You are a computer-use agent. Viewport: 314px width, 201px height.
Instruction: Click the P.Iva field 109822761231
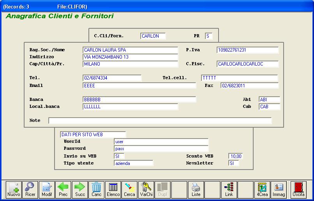tap(247, 50)
